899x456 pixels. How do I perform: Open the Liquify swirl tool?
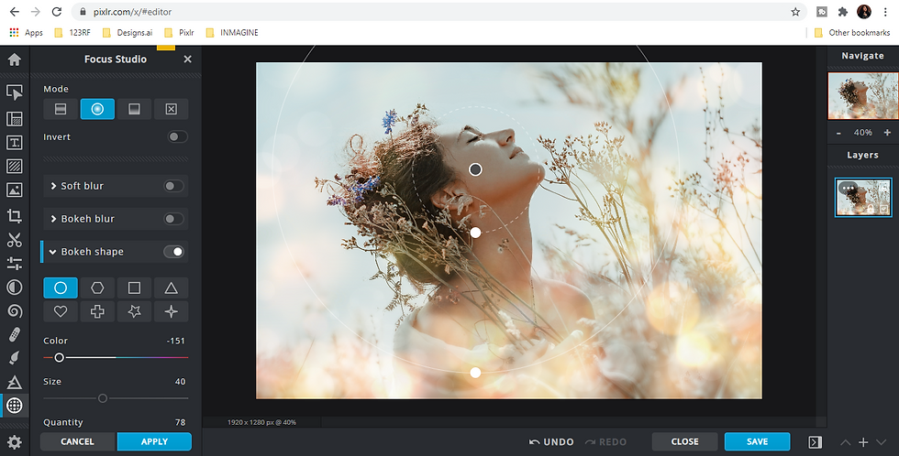pos(15,310)
